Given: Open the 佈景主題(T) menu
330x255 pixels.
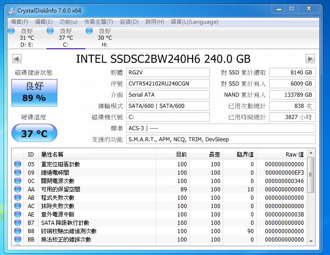Looking at the screenshot, I should pos(98,22).
